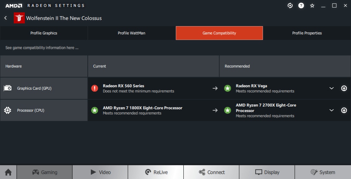Open the ReLive section
The image size is (351, 179).
click(156, 172)
